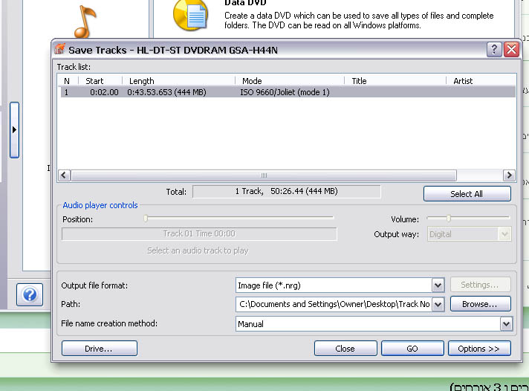Click the ISO 9660/Joliet (mode 1) cell
Viewport: 529px width, 391px height.
tap(285, 92)
